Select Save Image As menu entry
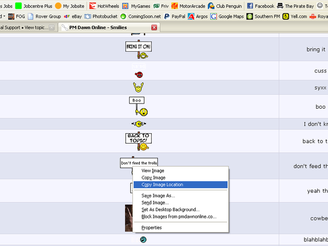Screen dimensions: 328x246 (x=158, y=195)
